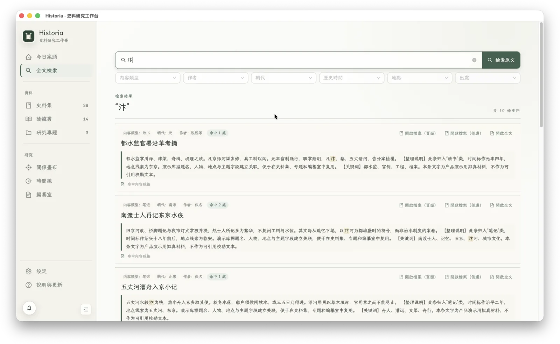Click the 命中 2 處 badge
The image size is (560, 344).
coord(218,205)
